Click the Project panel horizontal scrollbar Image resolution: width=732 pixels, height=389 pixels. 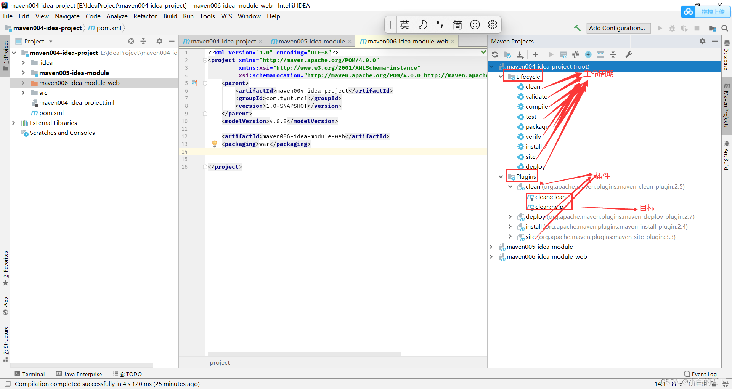point(82,365)
